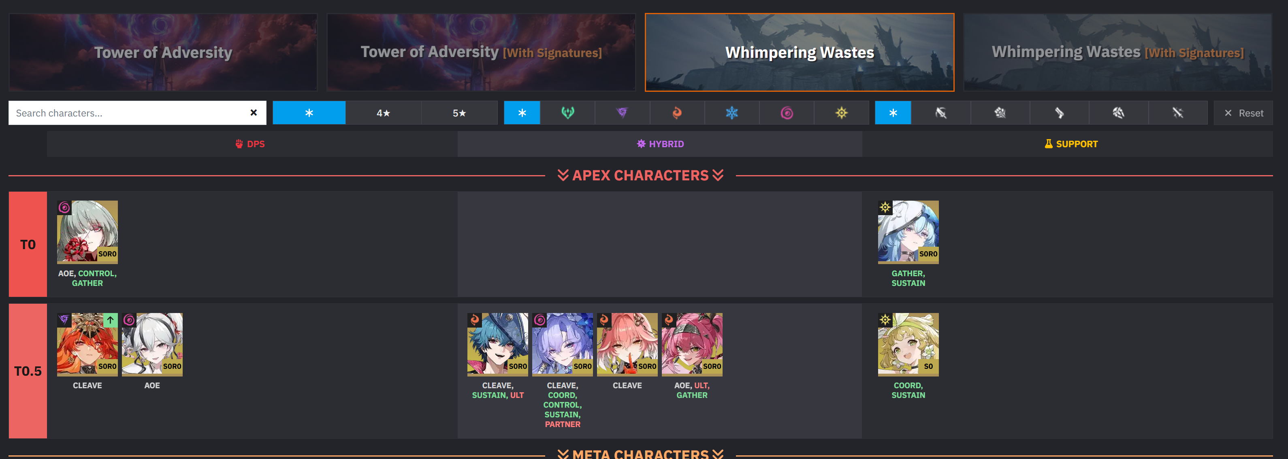Filter by the green Aero element icon
Image resolution: width=1288 pixels, height=459 pixels.
567,113
